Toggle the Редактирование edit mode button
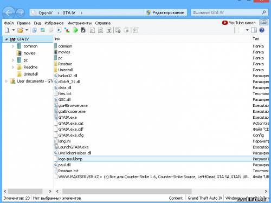This screenshot has height=203, width=271. coord(165,12)
